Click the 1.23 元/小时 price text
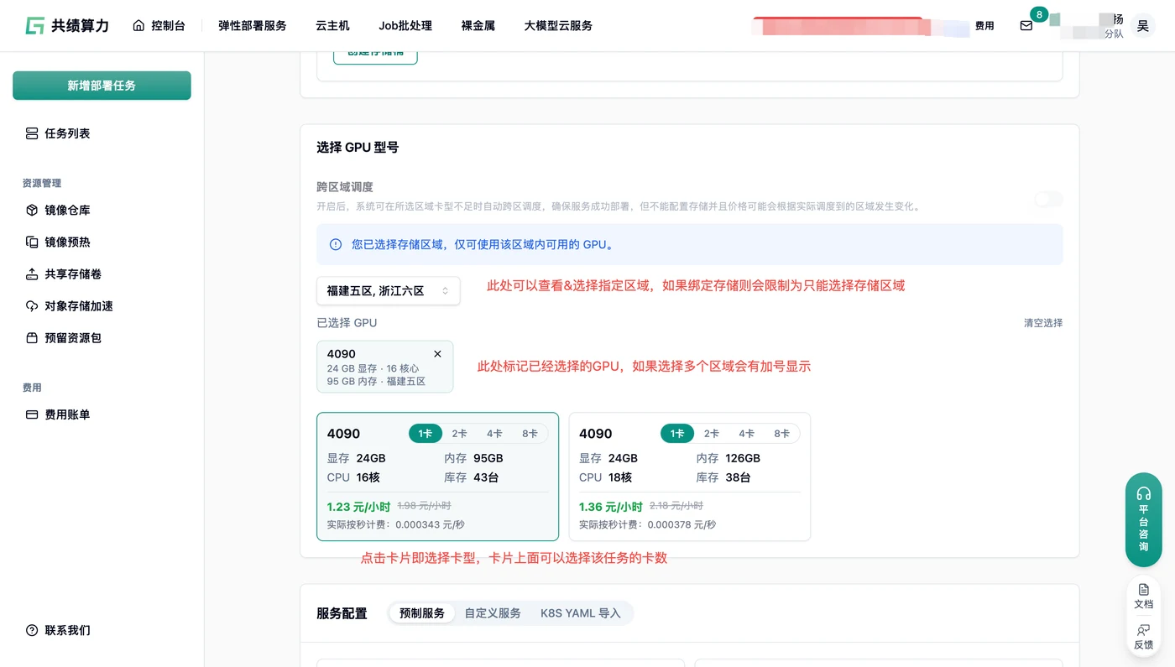 click(358, 507)
